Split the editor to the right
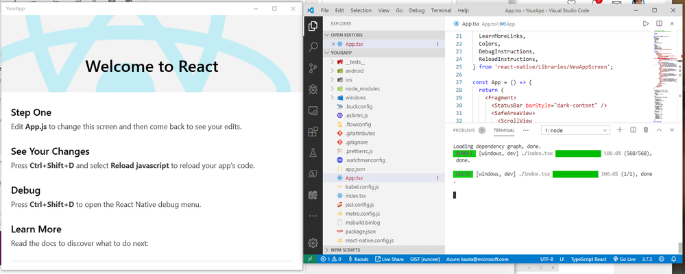The height and width of the screenshot is (274, 685). click(659, 24)
